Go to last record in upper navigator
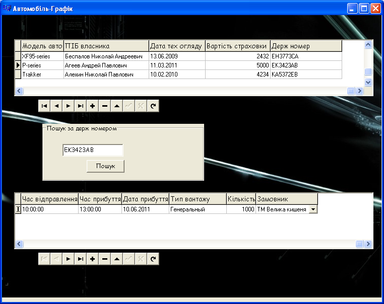Viewport: 384px width, 304px height. 80,106
